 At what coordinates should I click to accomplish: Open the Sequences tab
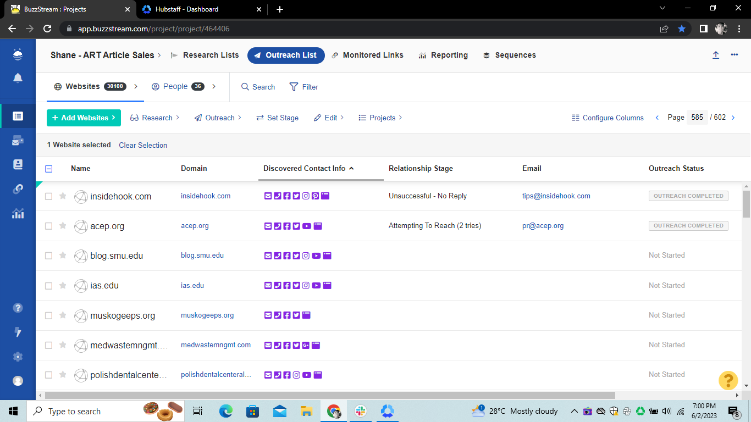(509, 55)
